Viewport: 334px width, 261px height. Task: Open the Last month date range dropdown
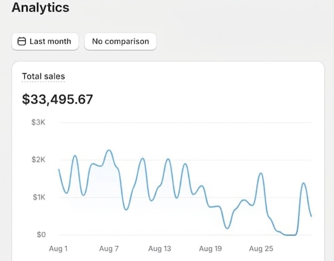(45, 41)
